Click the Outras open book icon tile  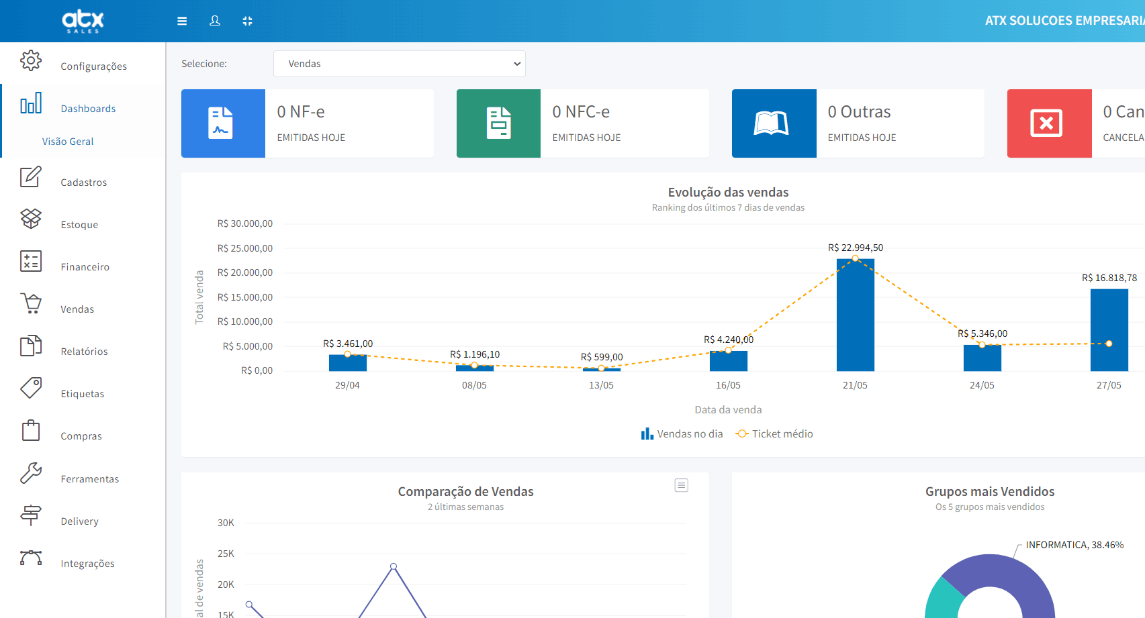pyautogui.click(x=774, y=123)
